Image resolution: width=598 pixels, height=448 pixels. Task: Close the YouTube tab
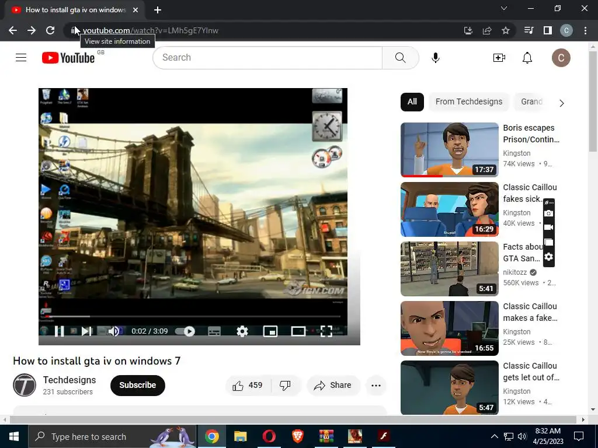click(135, 10)
